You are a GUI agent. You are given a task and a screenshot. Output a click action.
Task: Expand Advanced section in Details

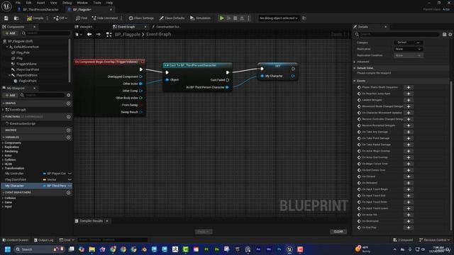coord(355,62)
